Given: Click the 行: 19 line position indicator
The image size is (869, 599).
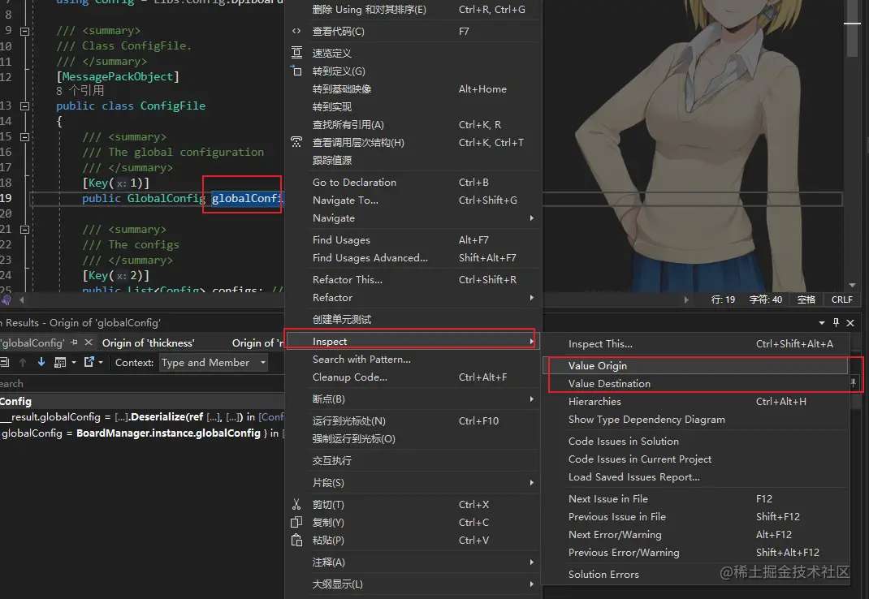Looking at the screenshot, I should point(723,299).
